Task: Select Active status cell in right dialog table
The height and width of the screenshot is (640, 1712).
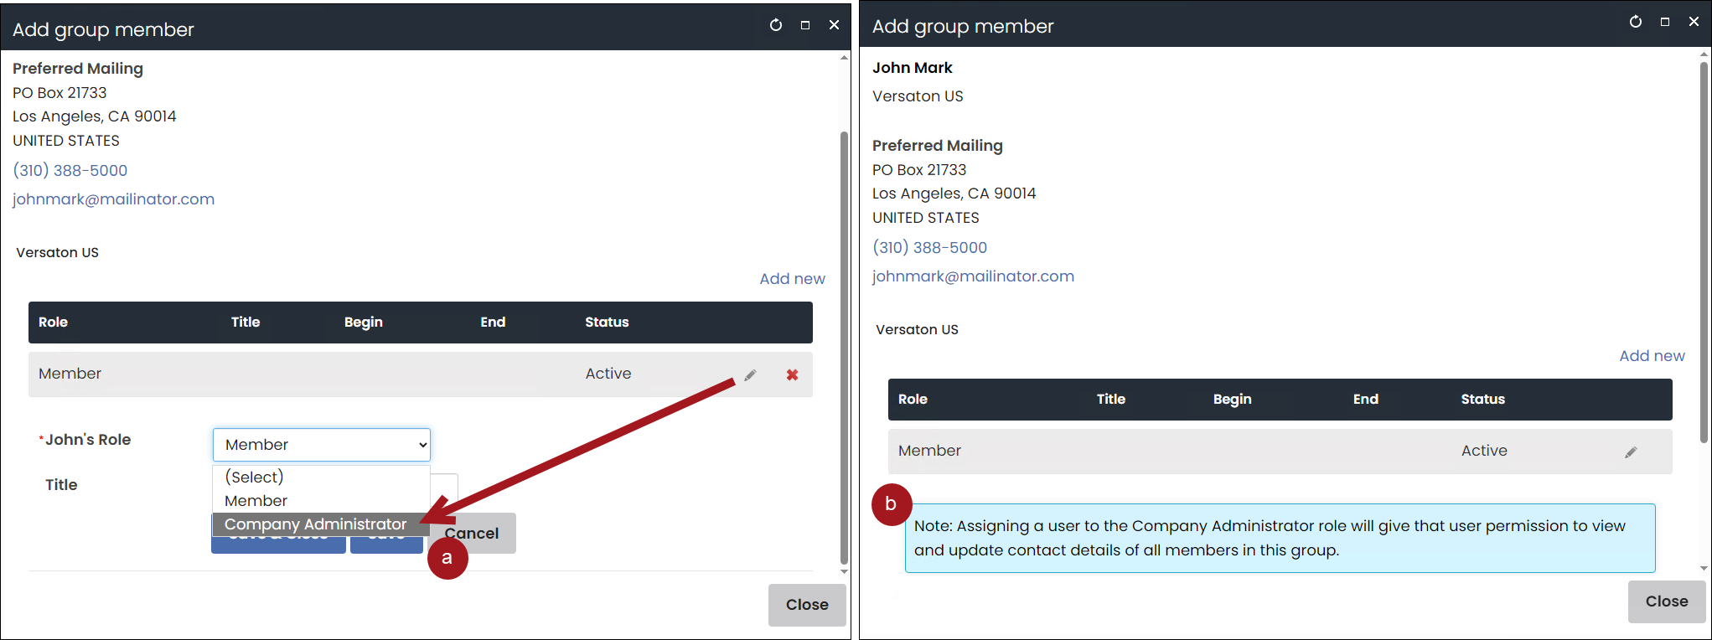Action: [1484, 451]
